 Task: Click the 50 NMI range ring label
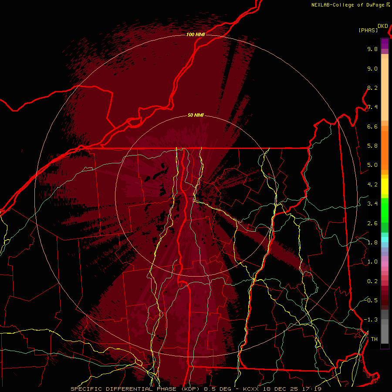click(196, 115)
